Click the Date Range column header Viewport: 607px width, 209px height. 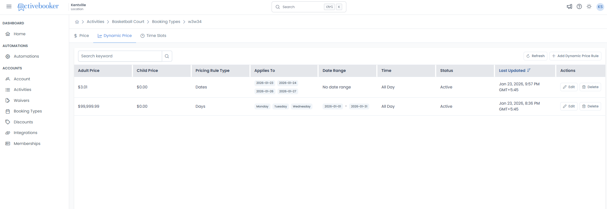347,71
